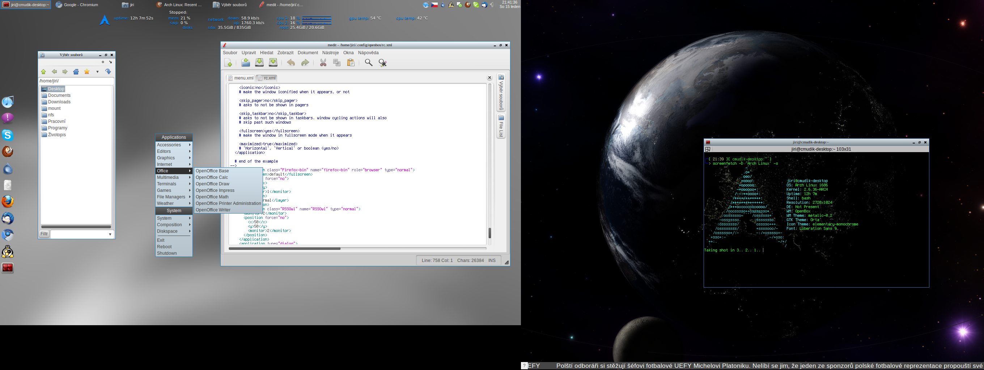Open the Soubor menu in medit
This screenshot has height=370, width=984.
tap(230, 53)
